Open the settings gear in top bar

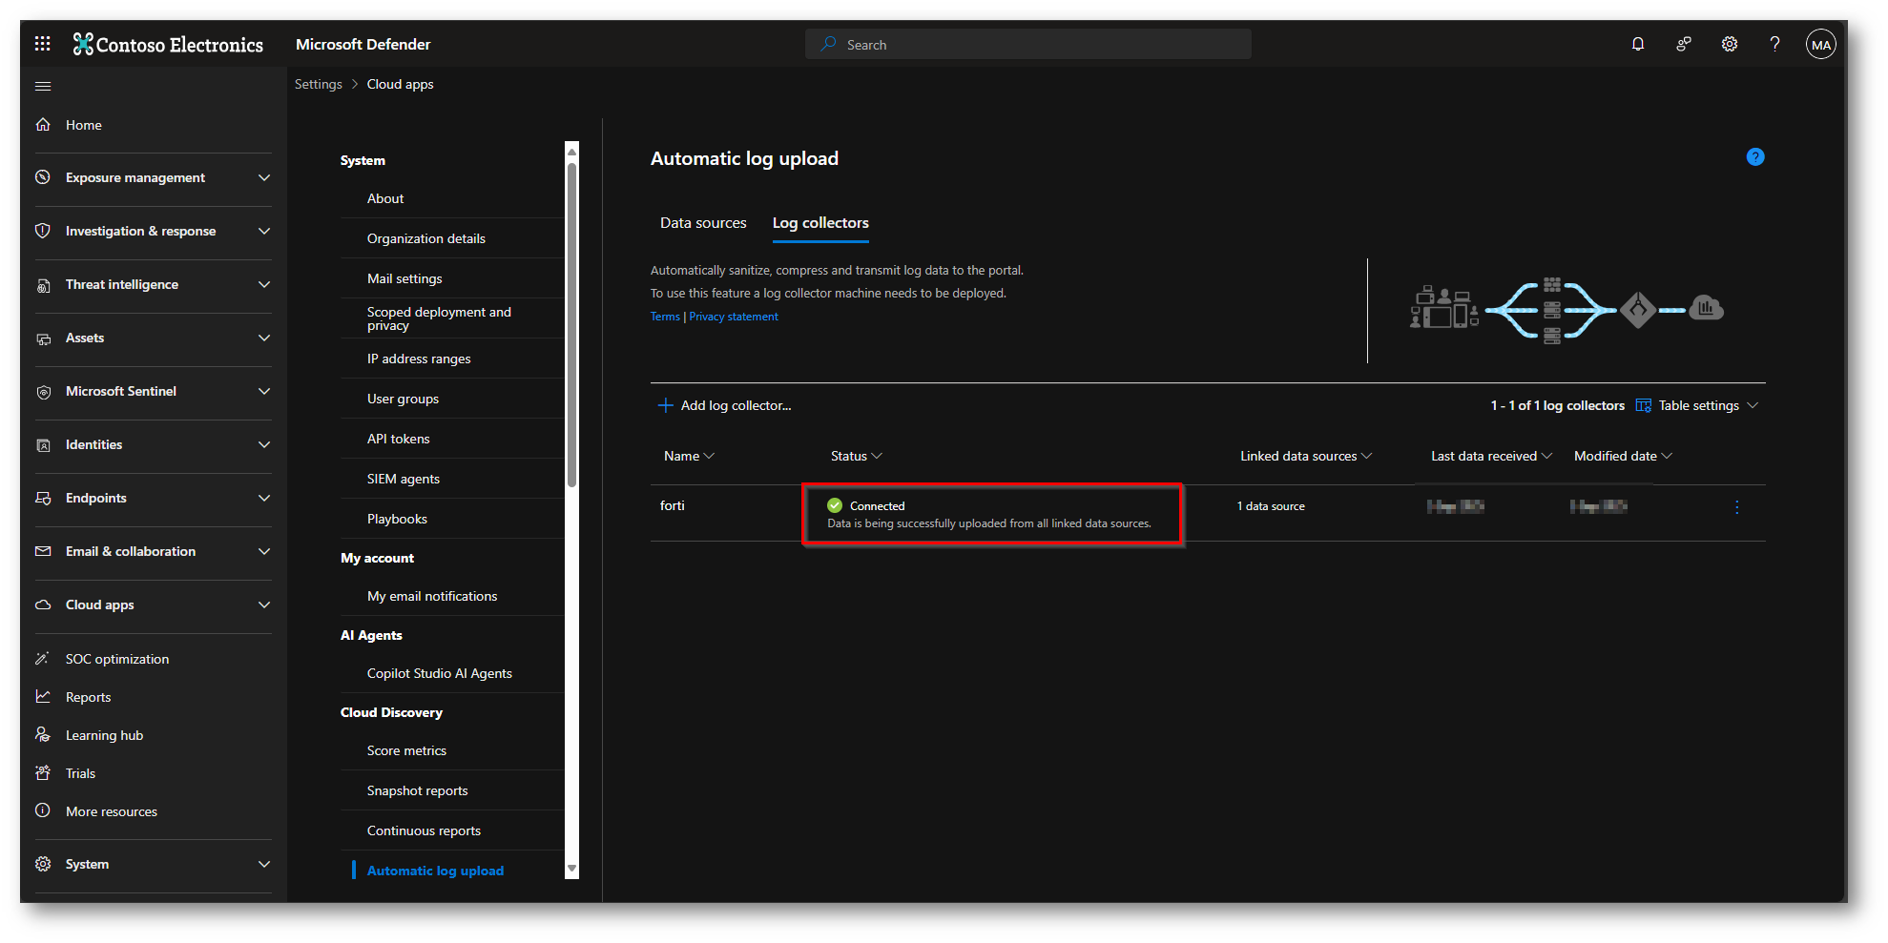tap(1729, 44)
